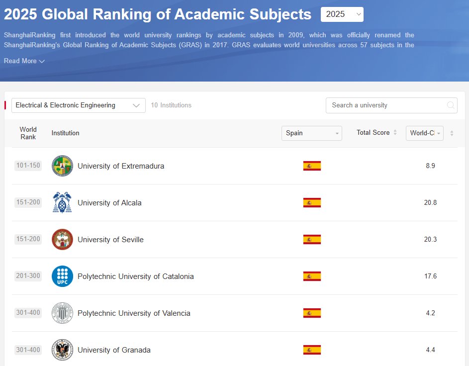Open the 2025 year dropdown
Viewport: 469px width, 366px height.
pyautogui.click(x=342, y=14)
